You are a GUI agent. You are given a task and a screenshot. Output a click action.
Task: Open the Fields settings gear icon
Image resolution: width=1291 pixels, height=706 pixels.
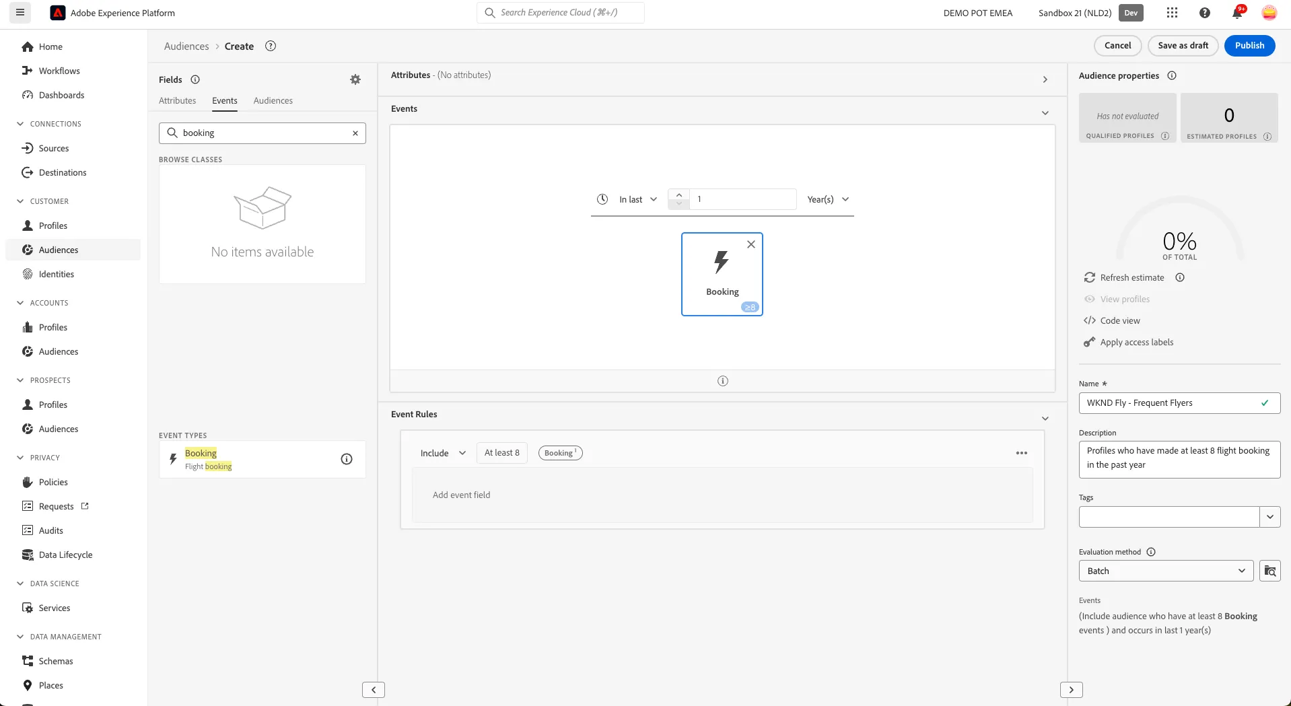pos(355,79)
